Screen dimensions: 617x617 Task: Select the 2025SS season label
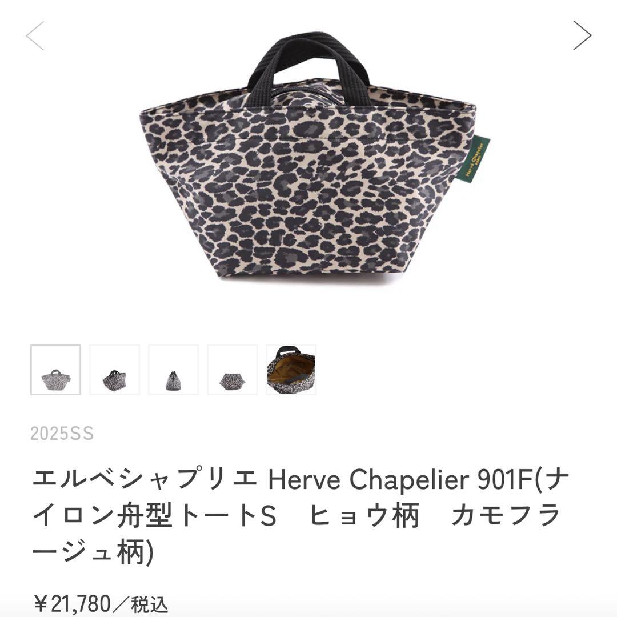tap(62, 434)
